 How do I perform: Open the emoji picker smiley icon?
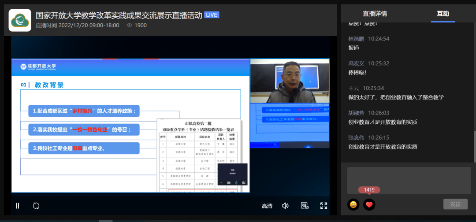(353, 204)
